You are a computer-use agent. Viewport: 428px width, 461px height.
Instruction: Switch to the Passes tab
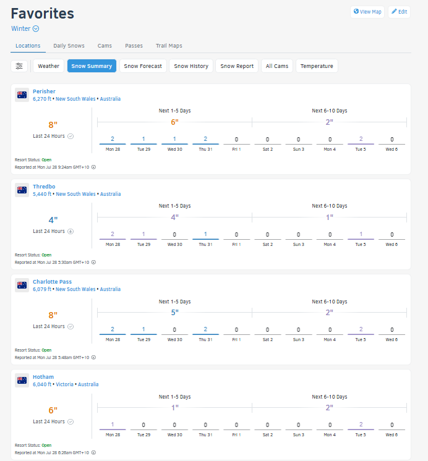(x=134, y=46)
